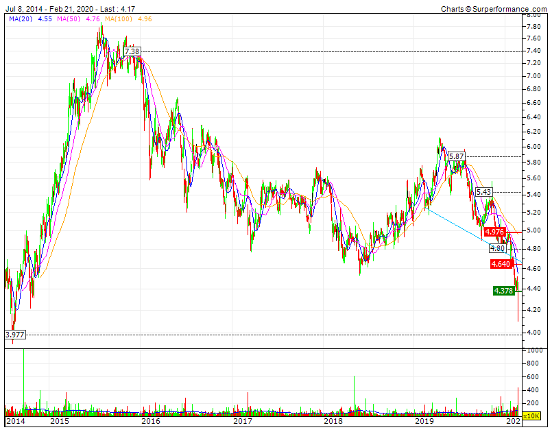Click the 6.60 price axis label

point(533,103)
